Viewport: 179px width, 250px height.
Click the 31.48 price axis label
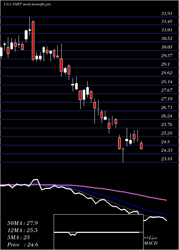pyautogui.click(x=167, y=21)
